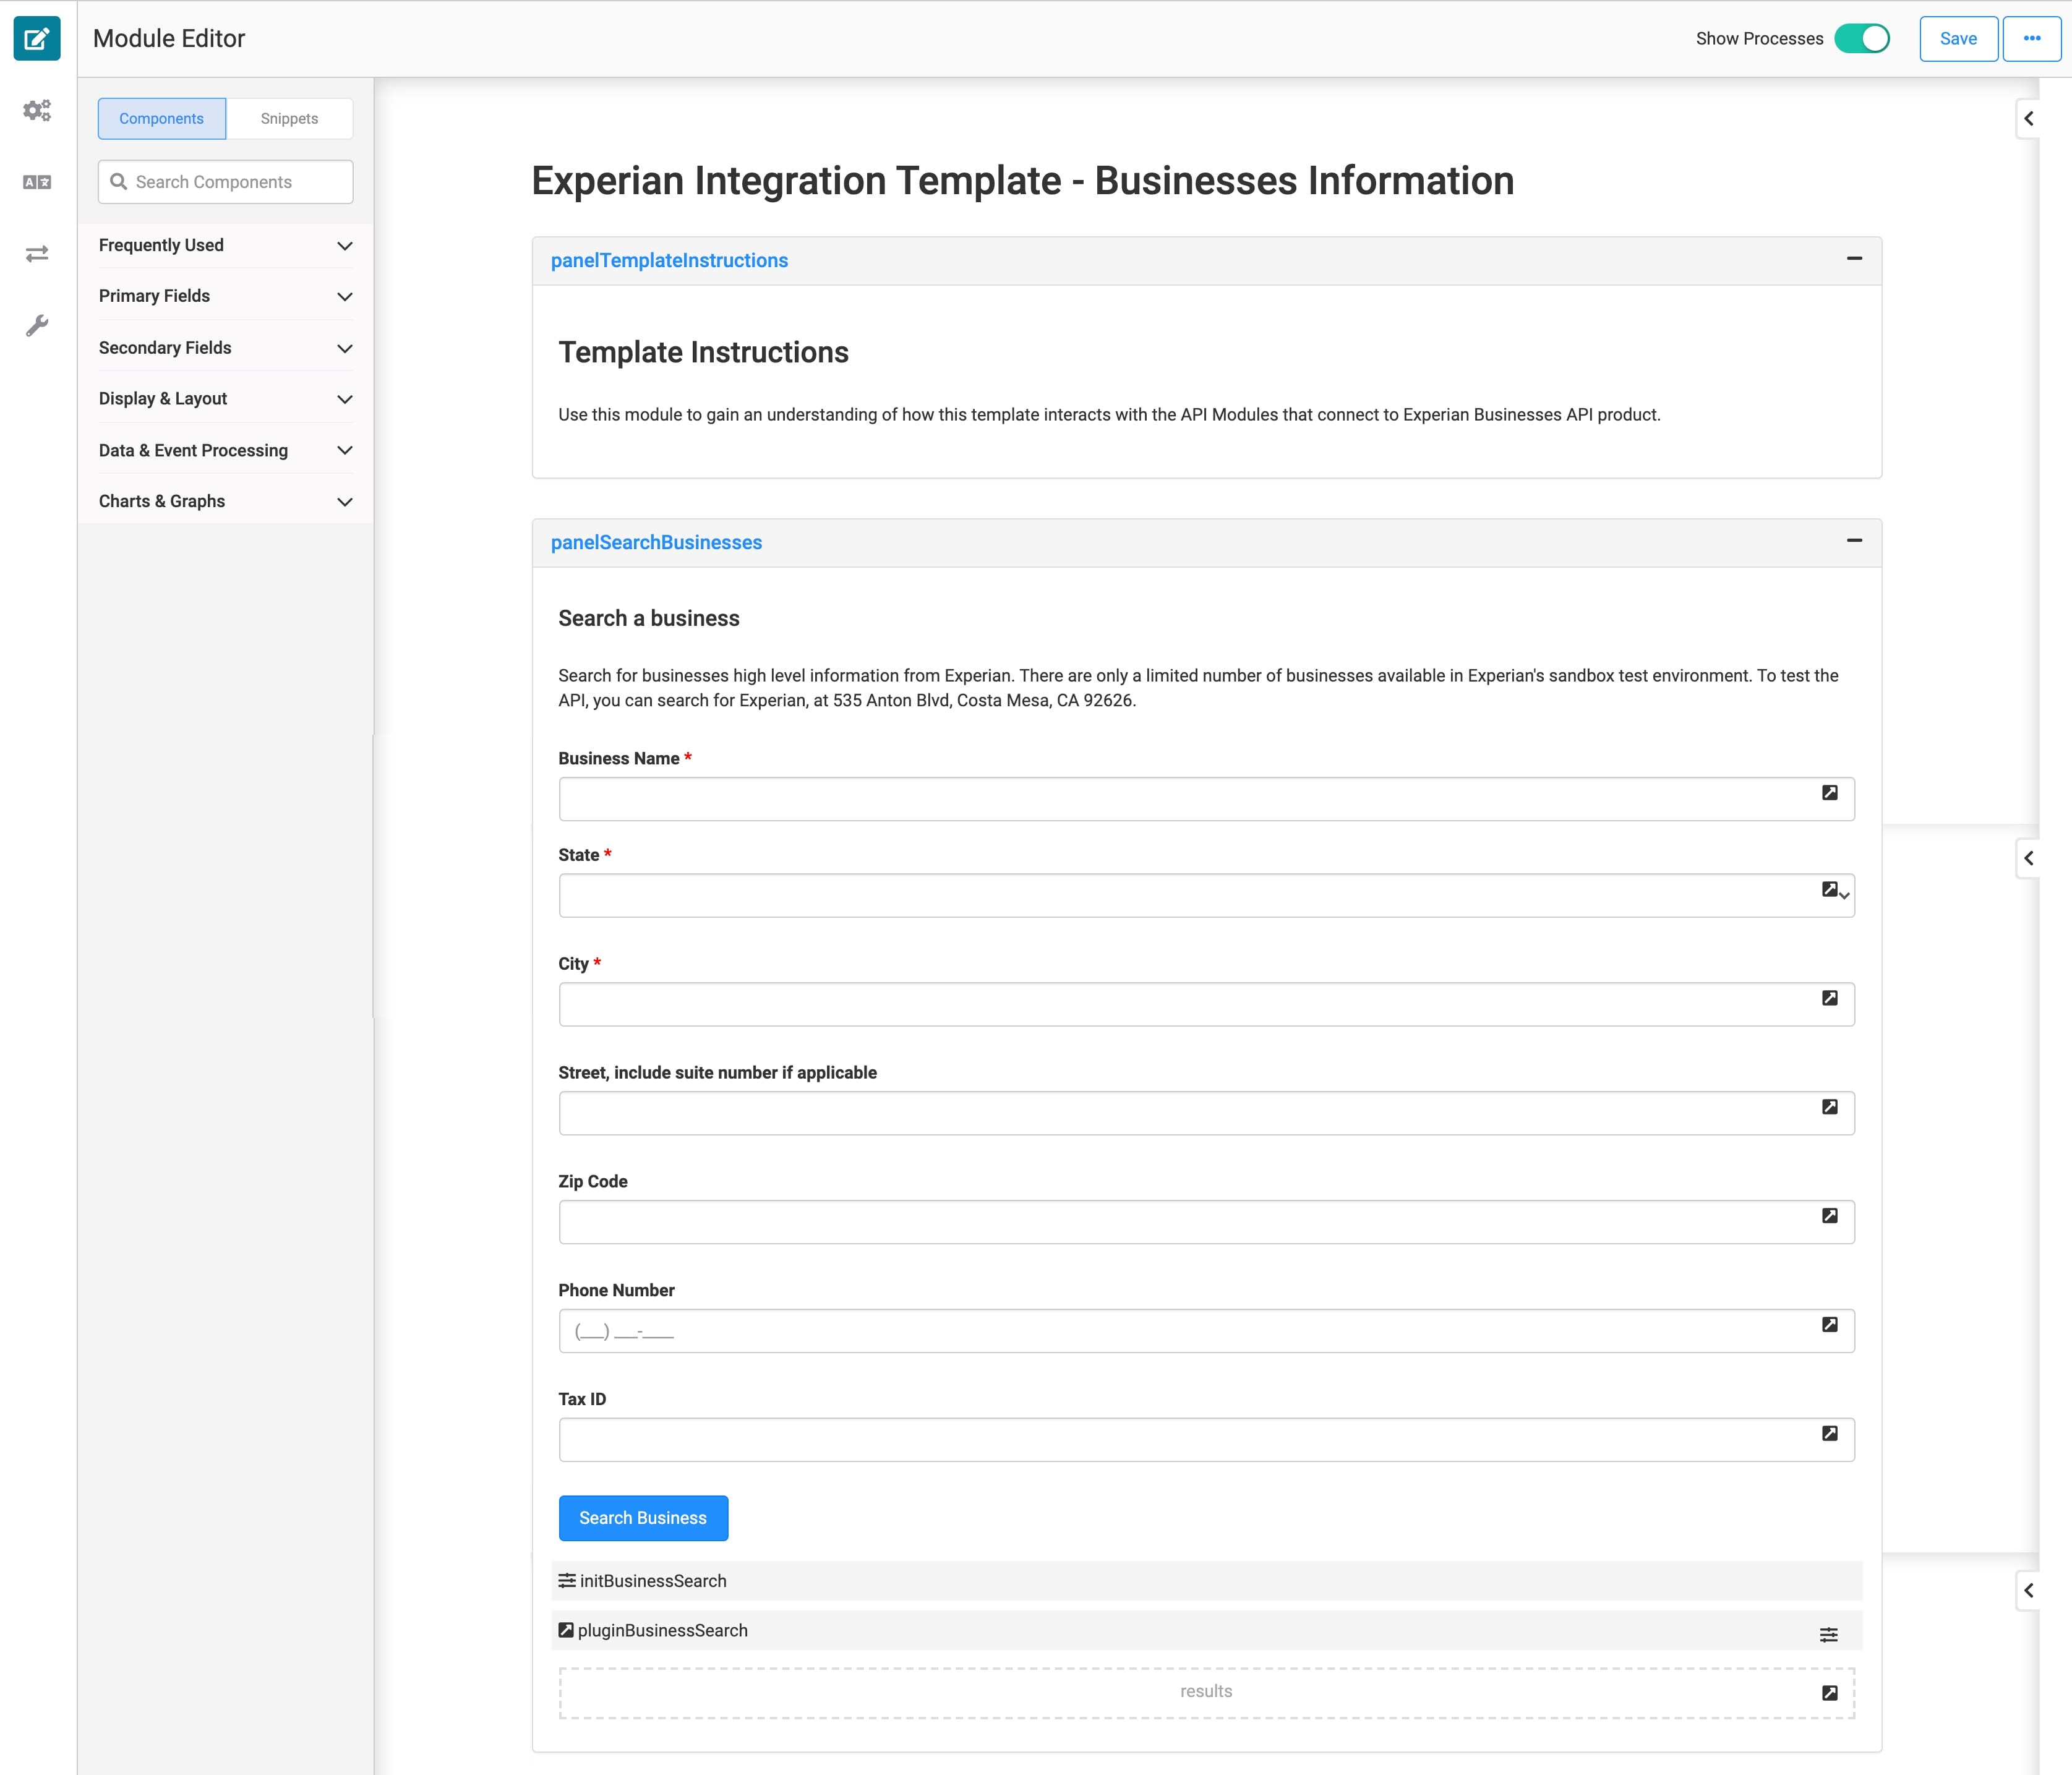This screenshot has height=1775, width=2072.
Task: Click panelSearchBusinesses title link
Action: click(x=656, y=543)
